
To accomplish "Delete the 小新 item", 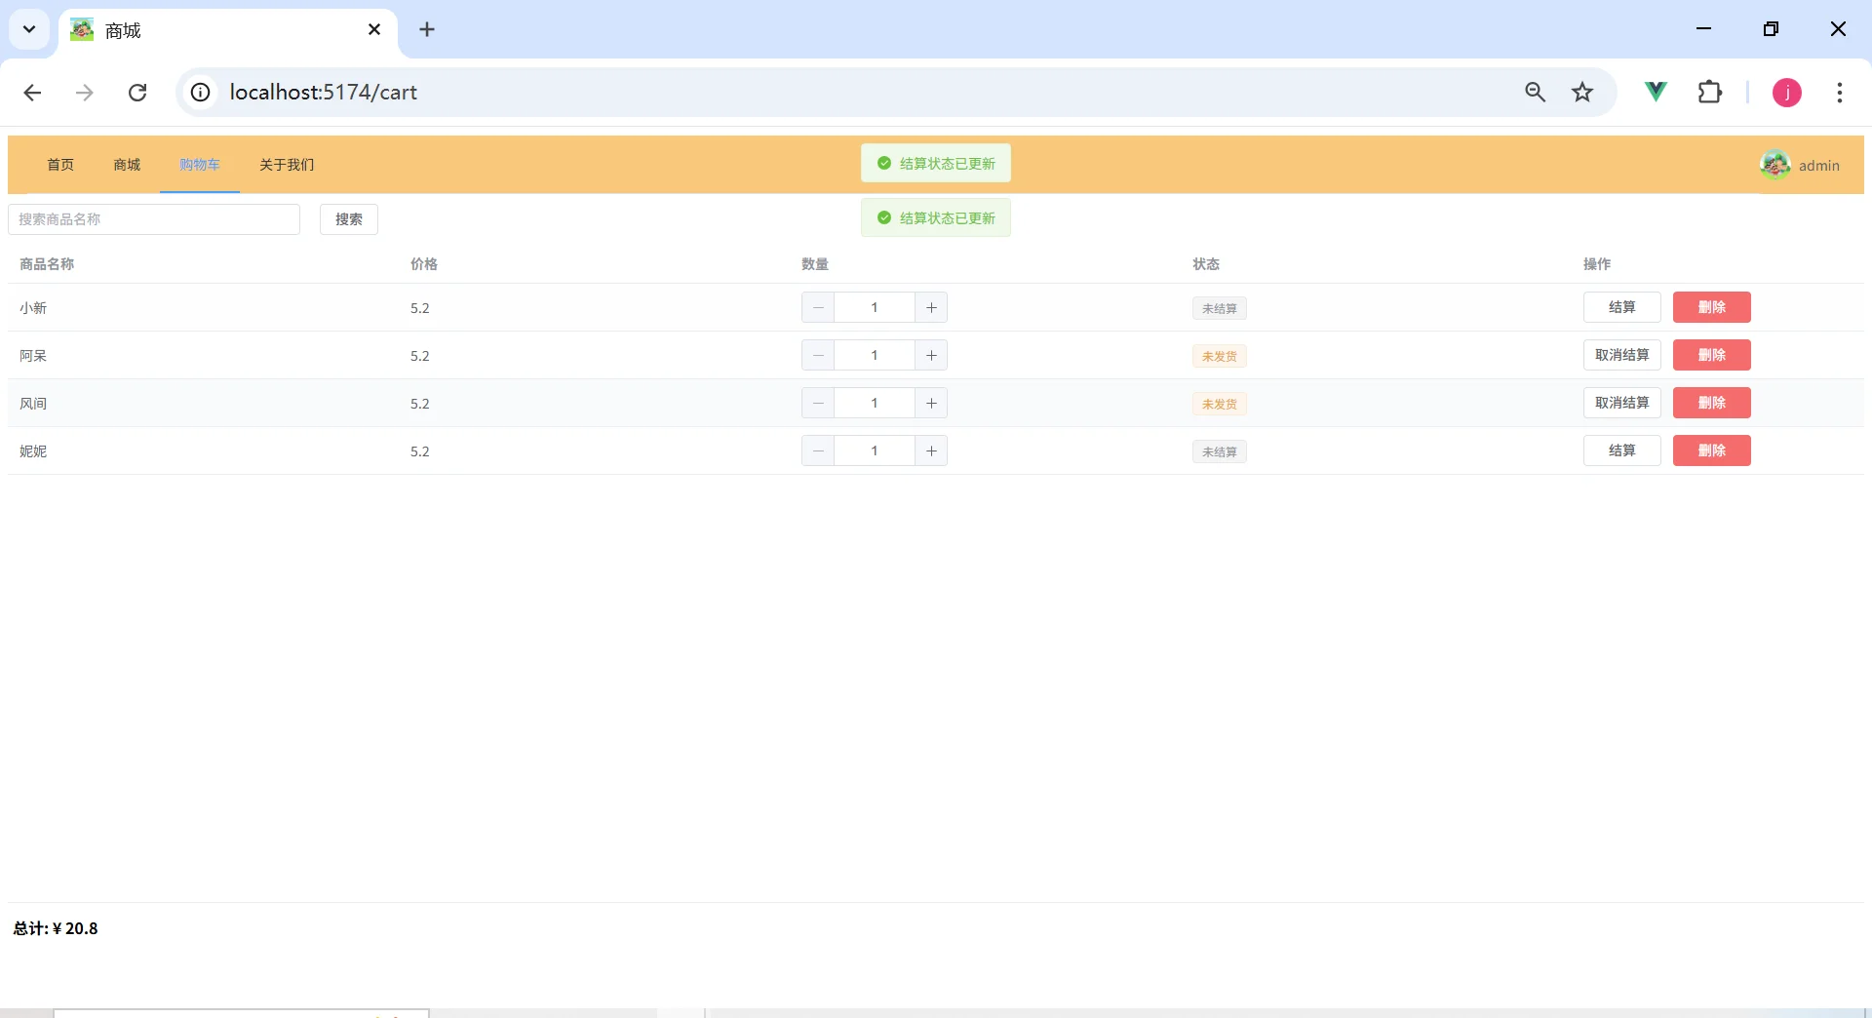I will click(1711, 307).
